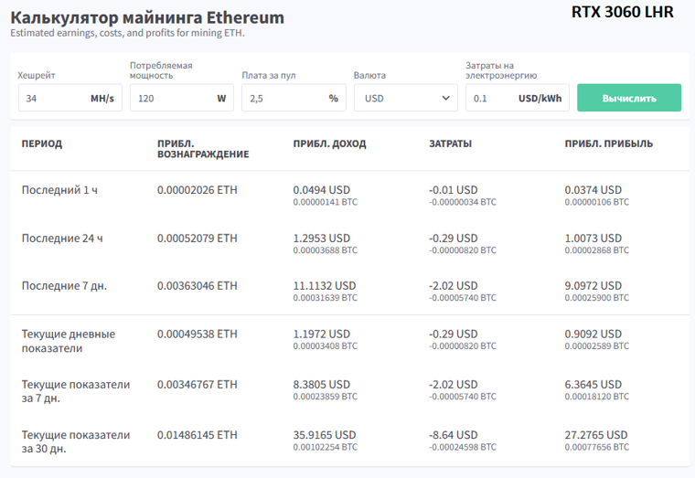The height and width of the screenshot is (478, 695).
Task: Click the RTX 3060 LHR label
Action: 622,13
